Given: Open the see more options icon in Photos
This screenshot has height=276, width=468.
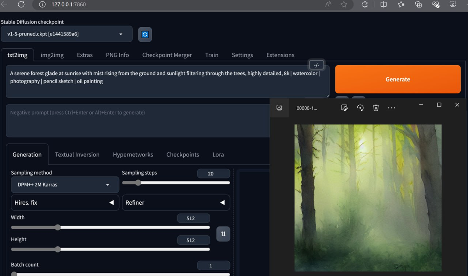Looking at the screenshot, I should [x=392, y=108].
